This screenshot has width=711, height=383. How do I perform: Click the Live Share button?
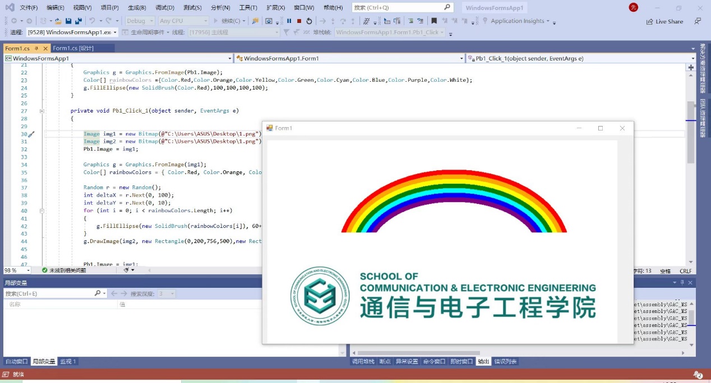click(665, 21)
